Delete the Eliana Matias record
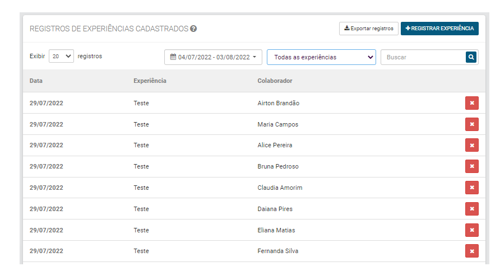 coord(471,230)
